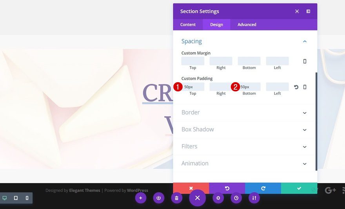This screenshot has width=345, height=209.
Task: Open editing history clock icon
Action: pos(236,198)
